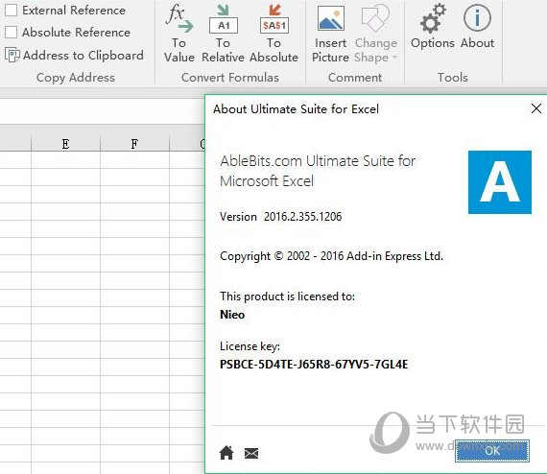Tick the Absolute Reference checkbox
The width and height of the screenshot is (547, 474).
(11, 32)
